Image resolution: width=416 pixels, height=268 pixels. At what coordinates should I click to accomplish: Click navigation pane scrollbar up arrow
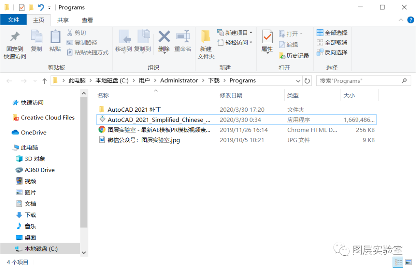tap(84, 94)
